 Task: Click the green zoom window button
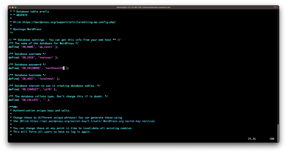(x=16, y=7)
